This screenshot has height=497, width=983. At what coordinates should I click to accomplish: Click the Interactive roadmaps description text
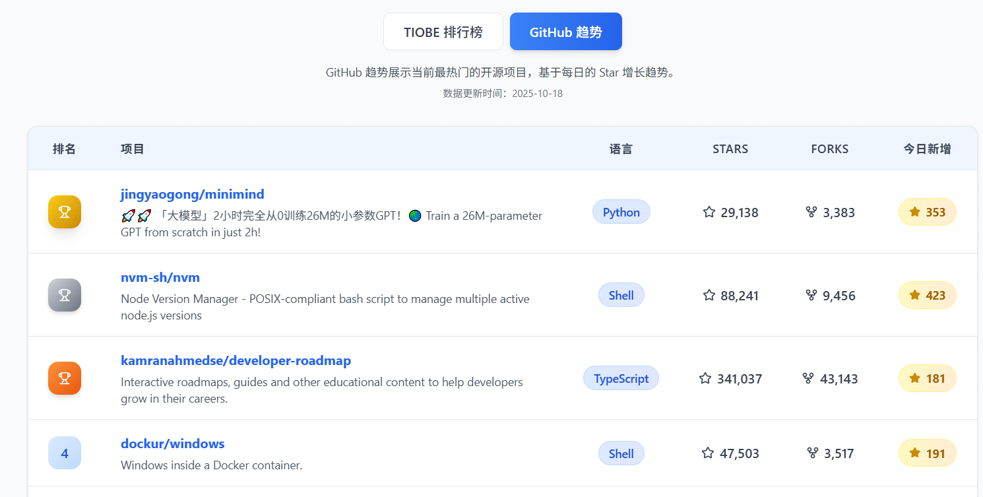(x=322, y=390)
